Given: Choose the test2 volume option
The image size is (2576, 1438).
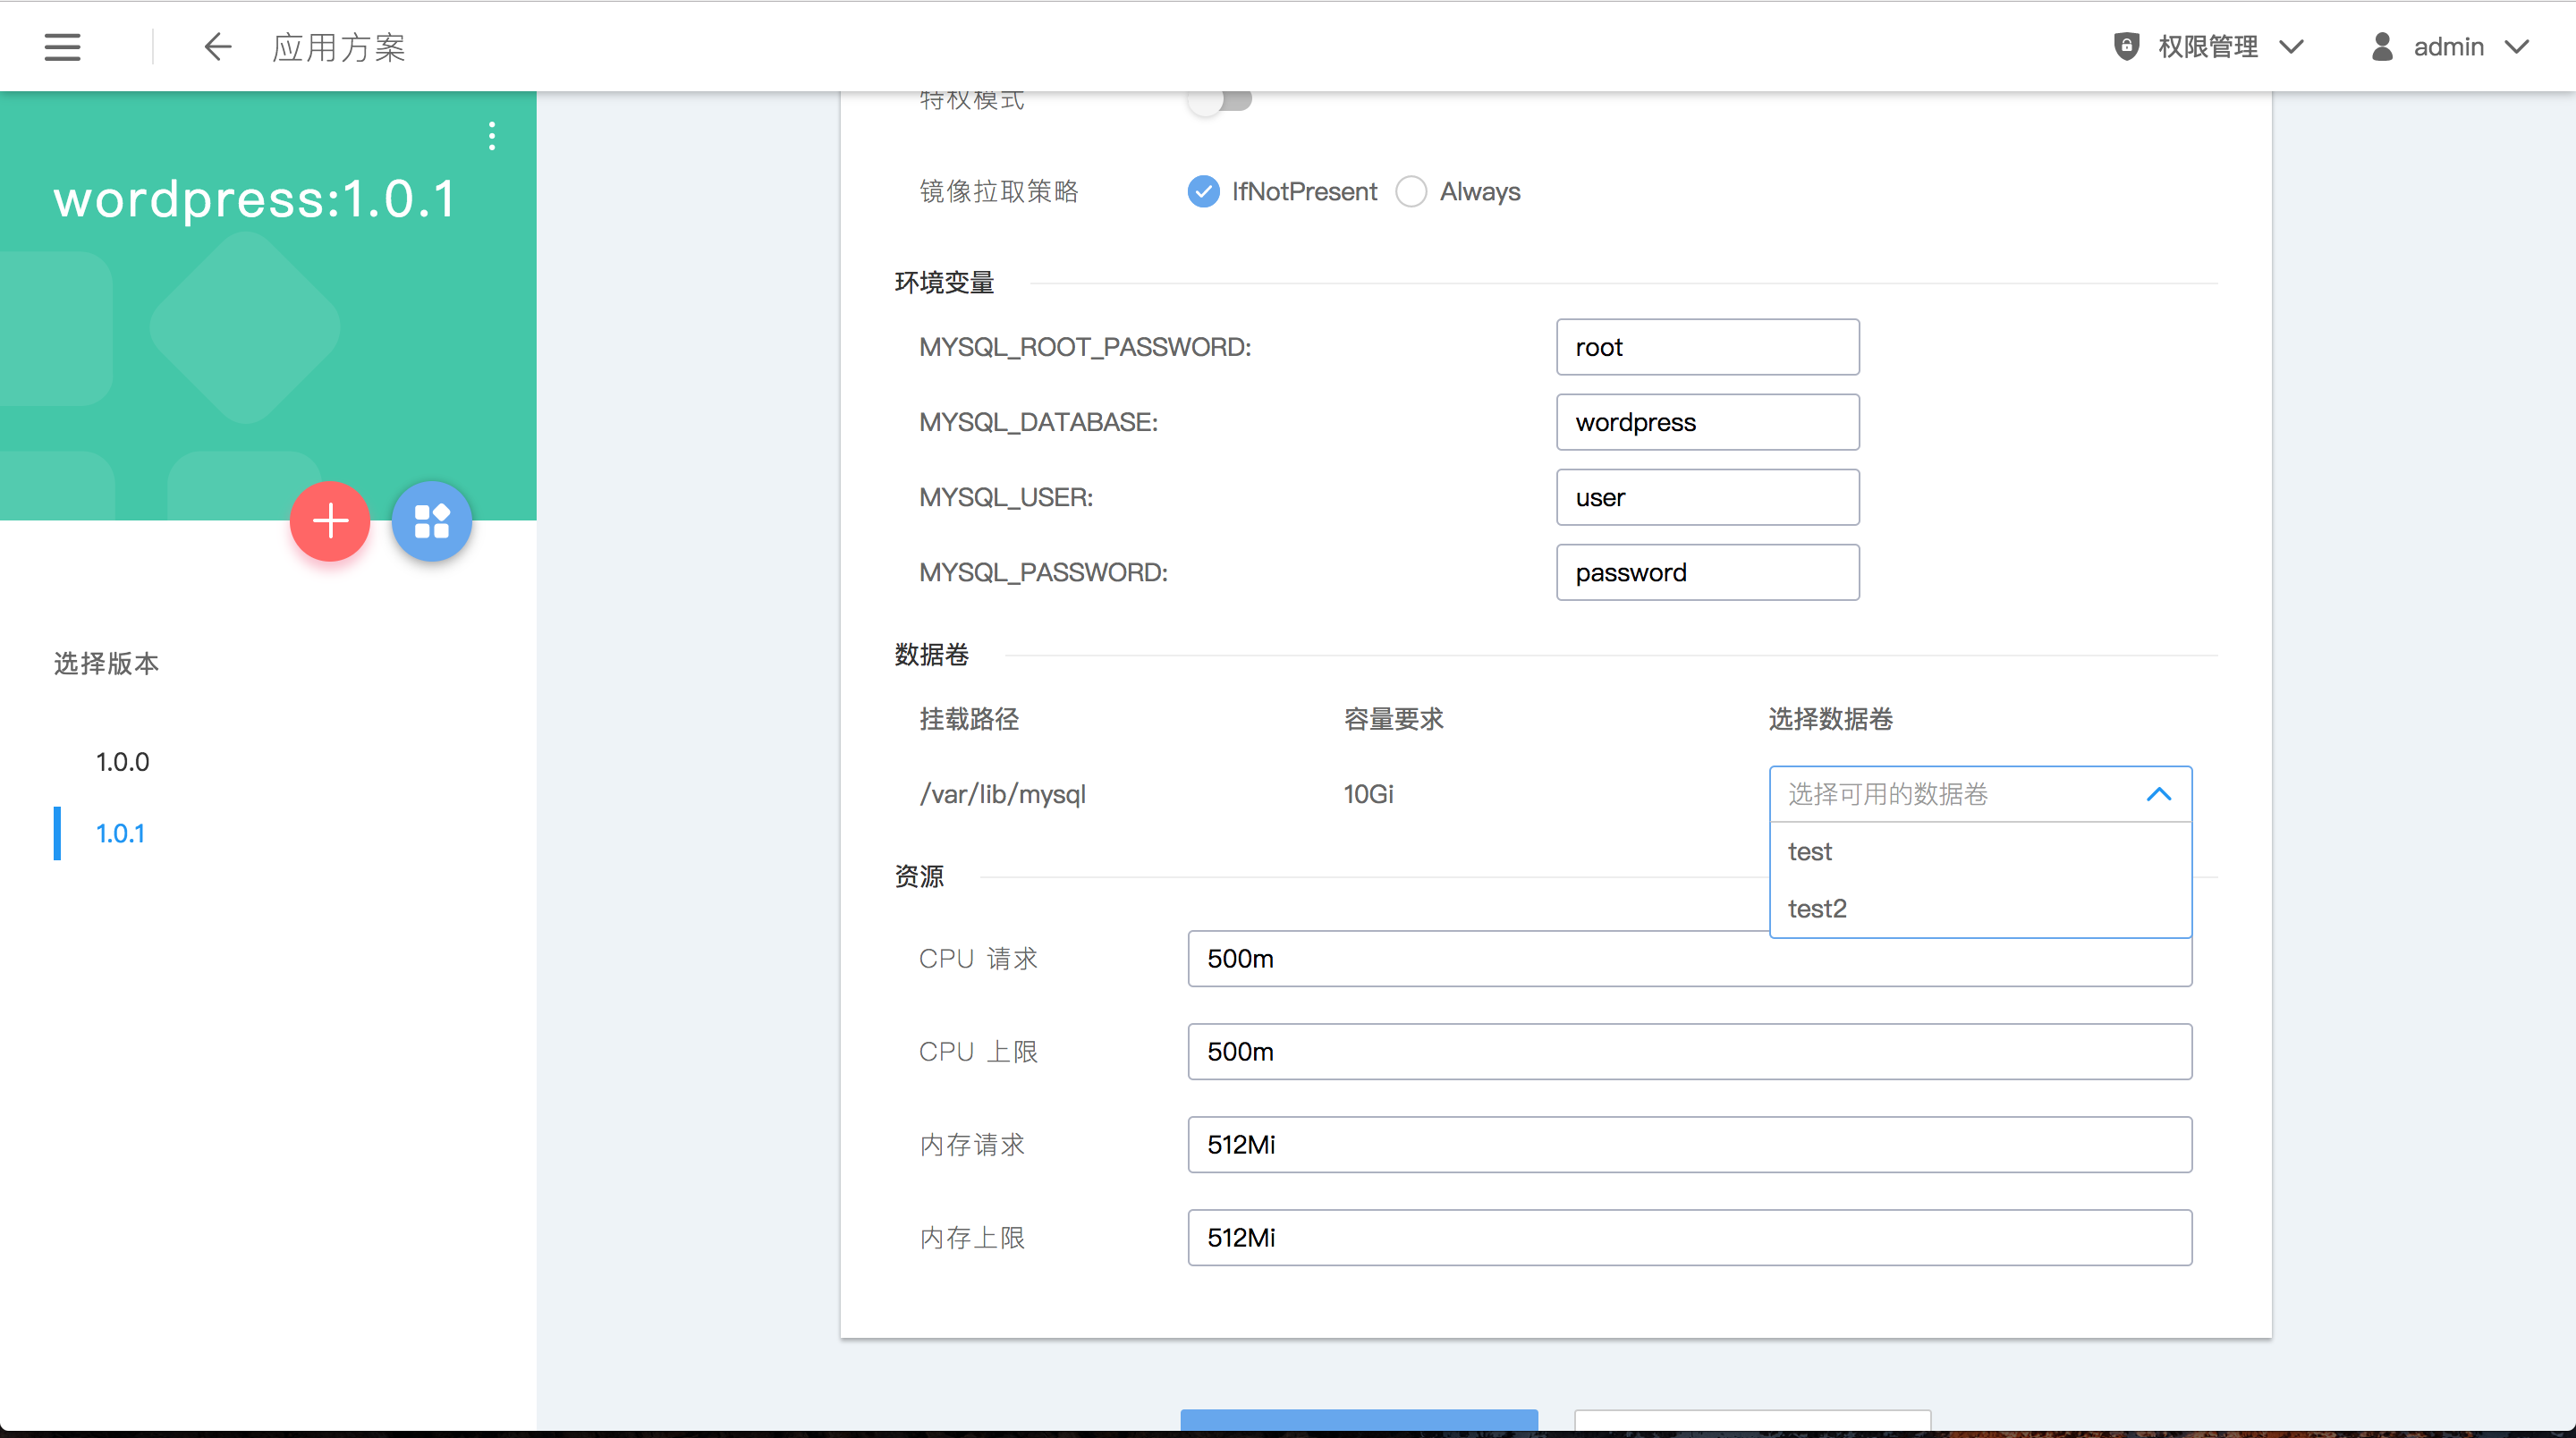Looking at the screenshot, I should point(1817,908).
